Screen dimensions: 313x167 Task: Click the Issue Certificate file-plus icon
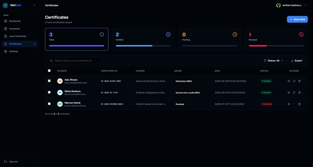pos(5,36)
